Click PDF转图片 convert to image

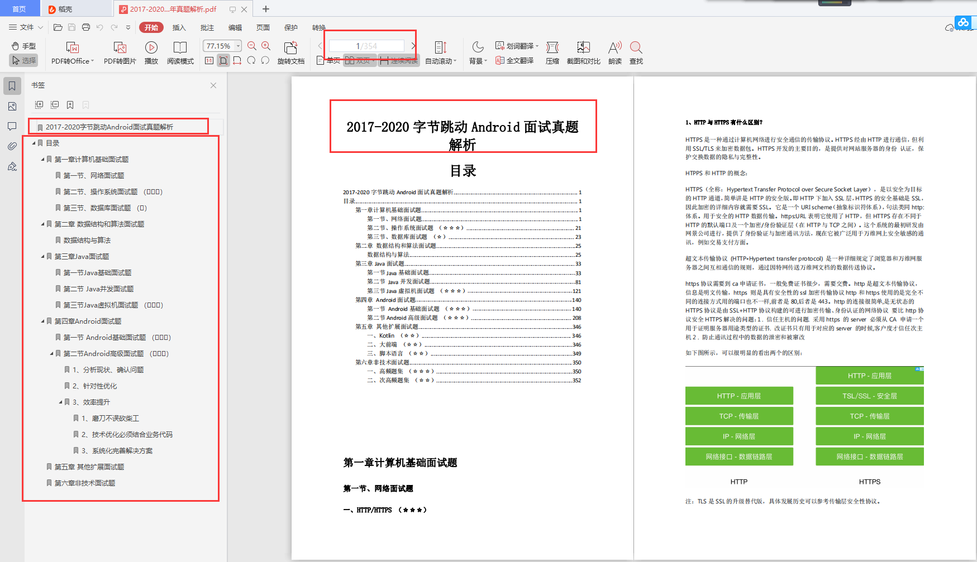[120, 53]
